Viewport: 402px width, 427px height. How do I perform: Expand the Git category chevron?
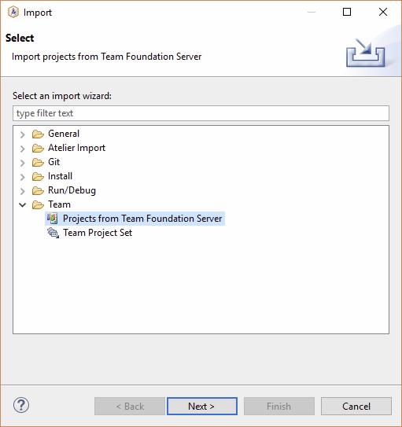[x=23, y=163]
